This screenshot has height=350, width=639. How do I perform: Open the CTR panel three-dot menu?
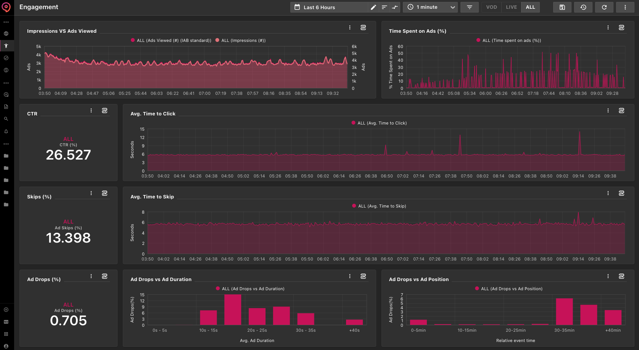coord(91,110)
